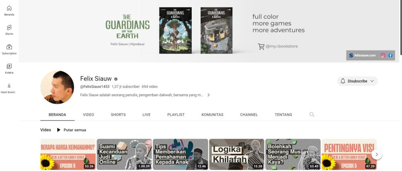Open Bolehkah Seorang Muslim Menjadi Kaya video
402x172 pixels.
click(x=293, y=154)
